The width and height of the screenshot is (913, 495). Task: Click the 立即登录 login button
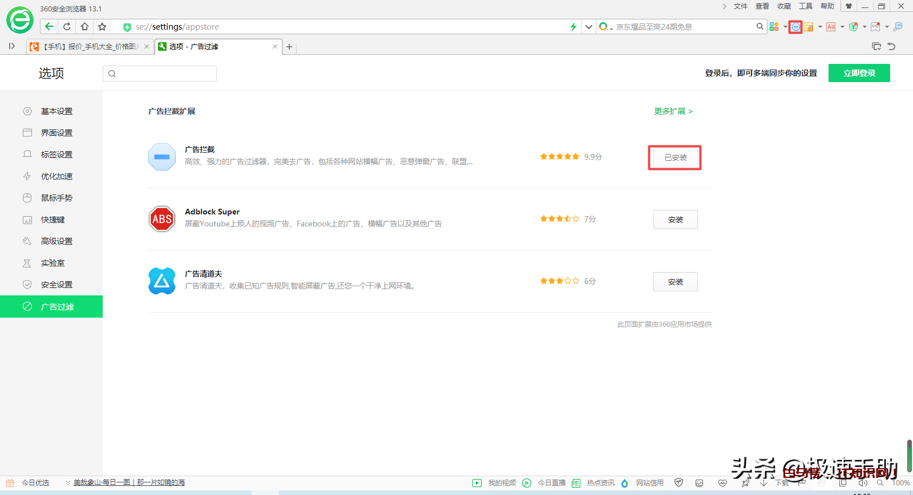pos(859,73)
